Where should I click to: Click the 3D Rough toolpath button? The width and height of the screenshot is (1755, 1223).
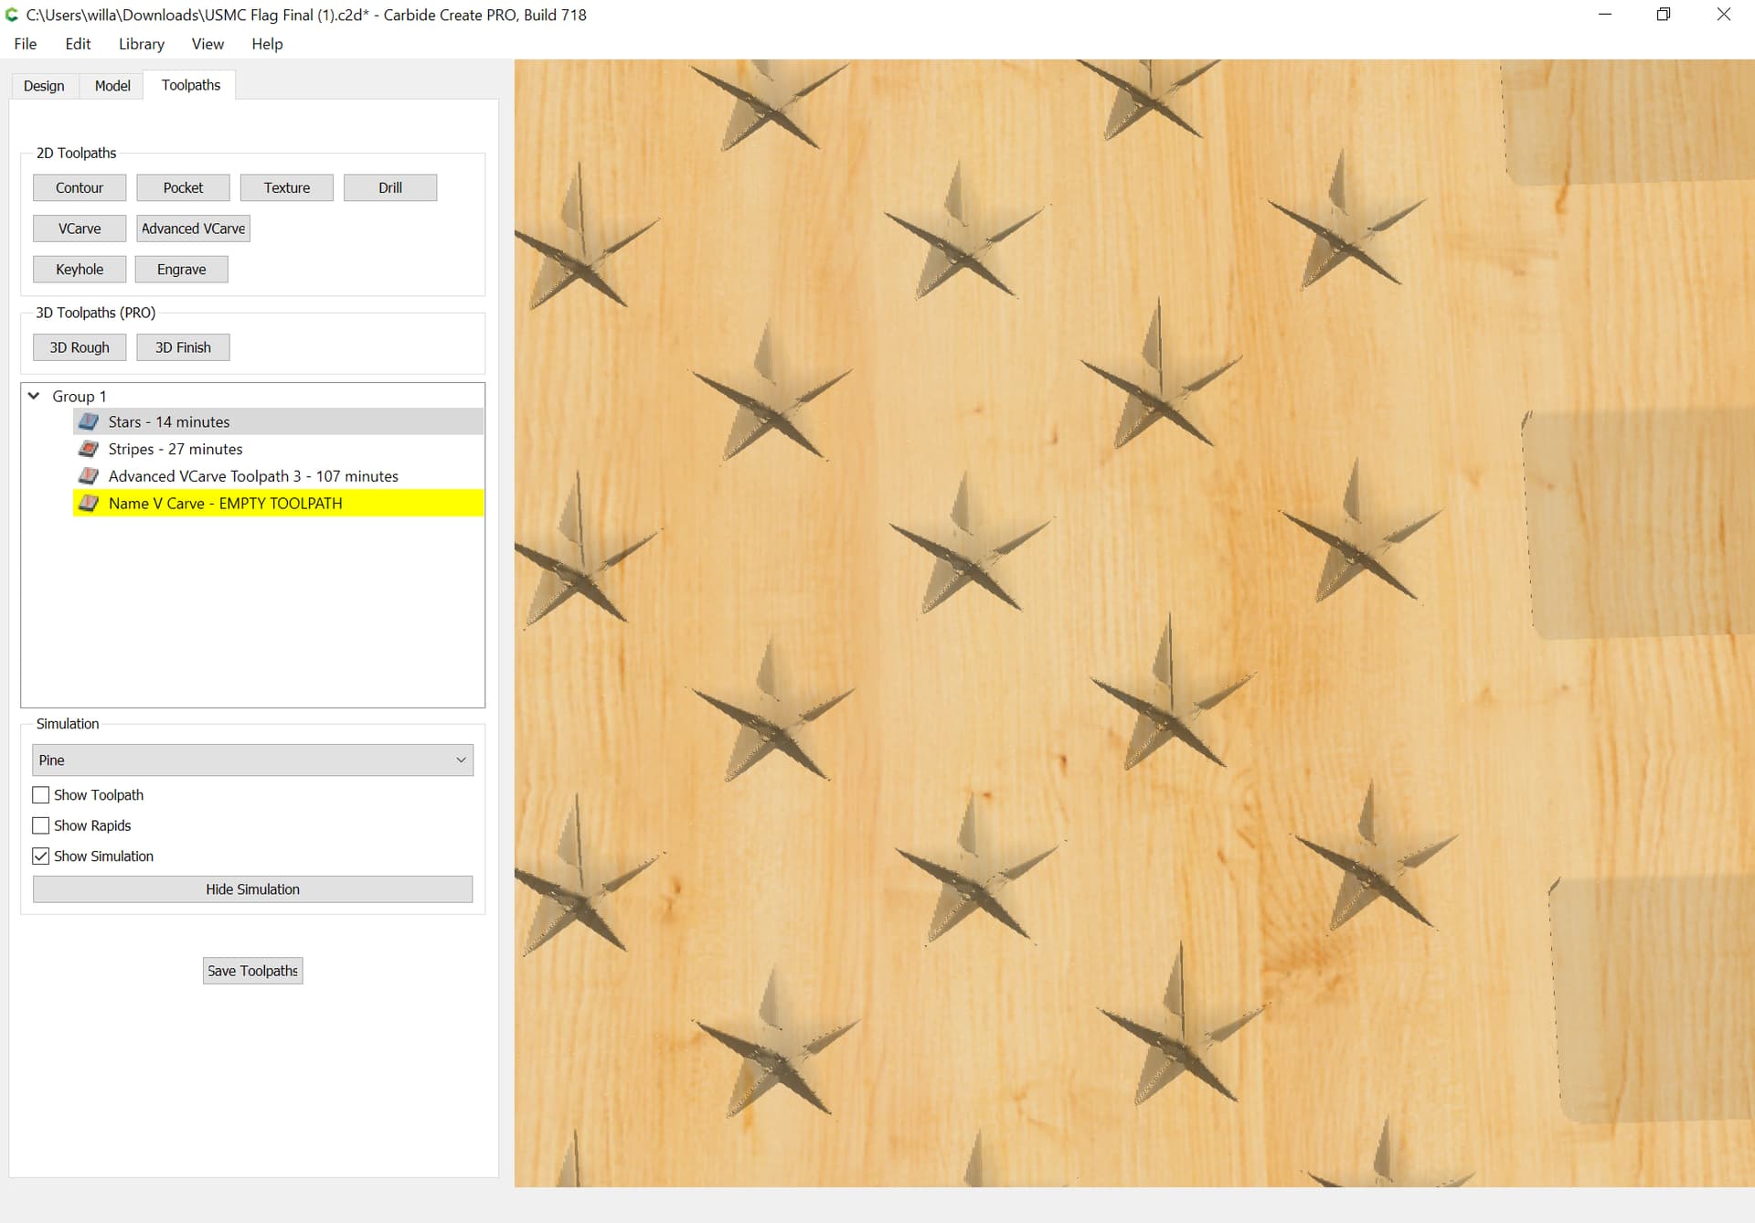coord(80,347)
